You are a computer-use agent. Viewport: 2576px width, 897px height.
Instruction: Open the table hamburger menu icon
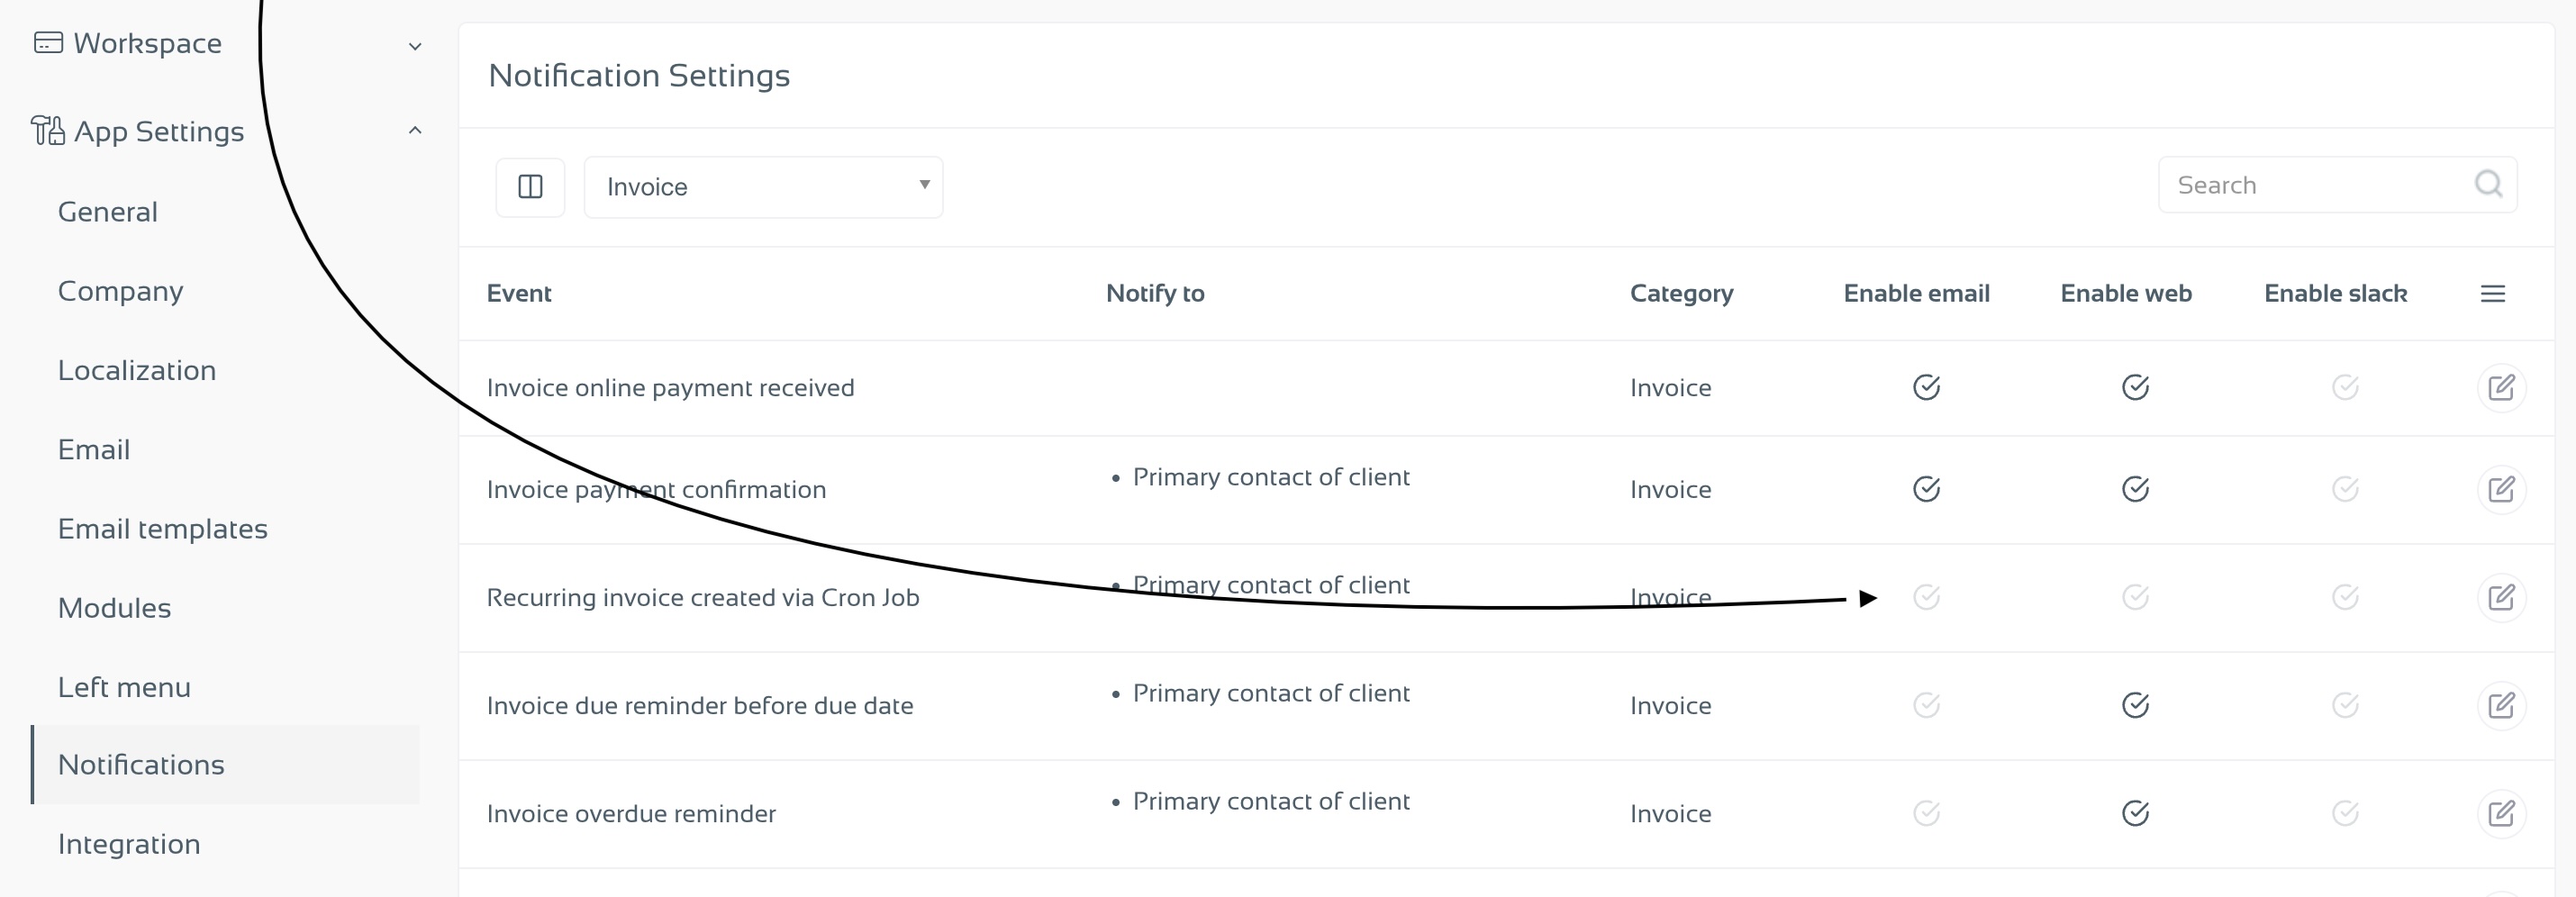[x=2492, y=294]
